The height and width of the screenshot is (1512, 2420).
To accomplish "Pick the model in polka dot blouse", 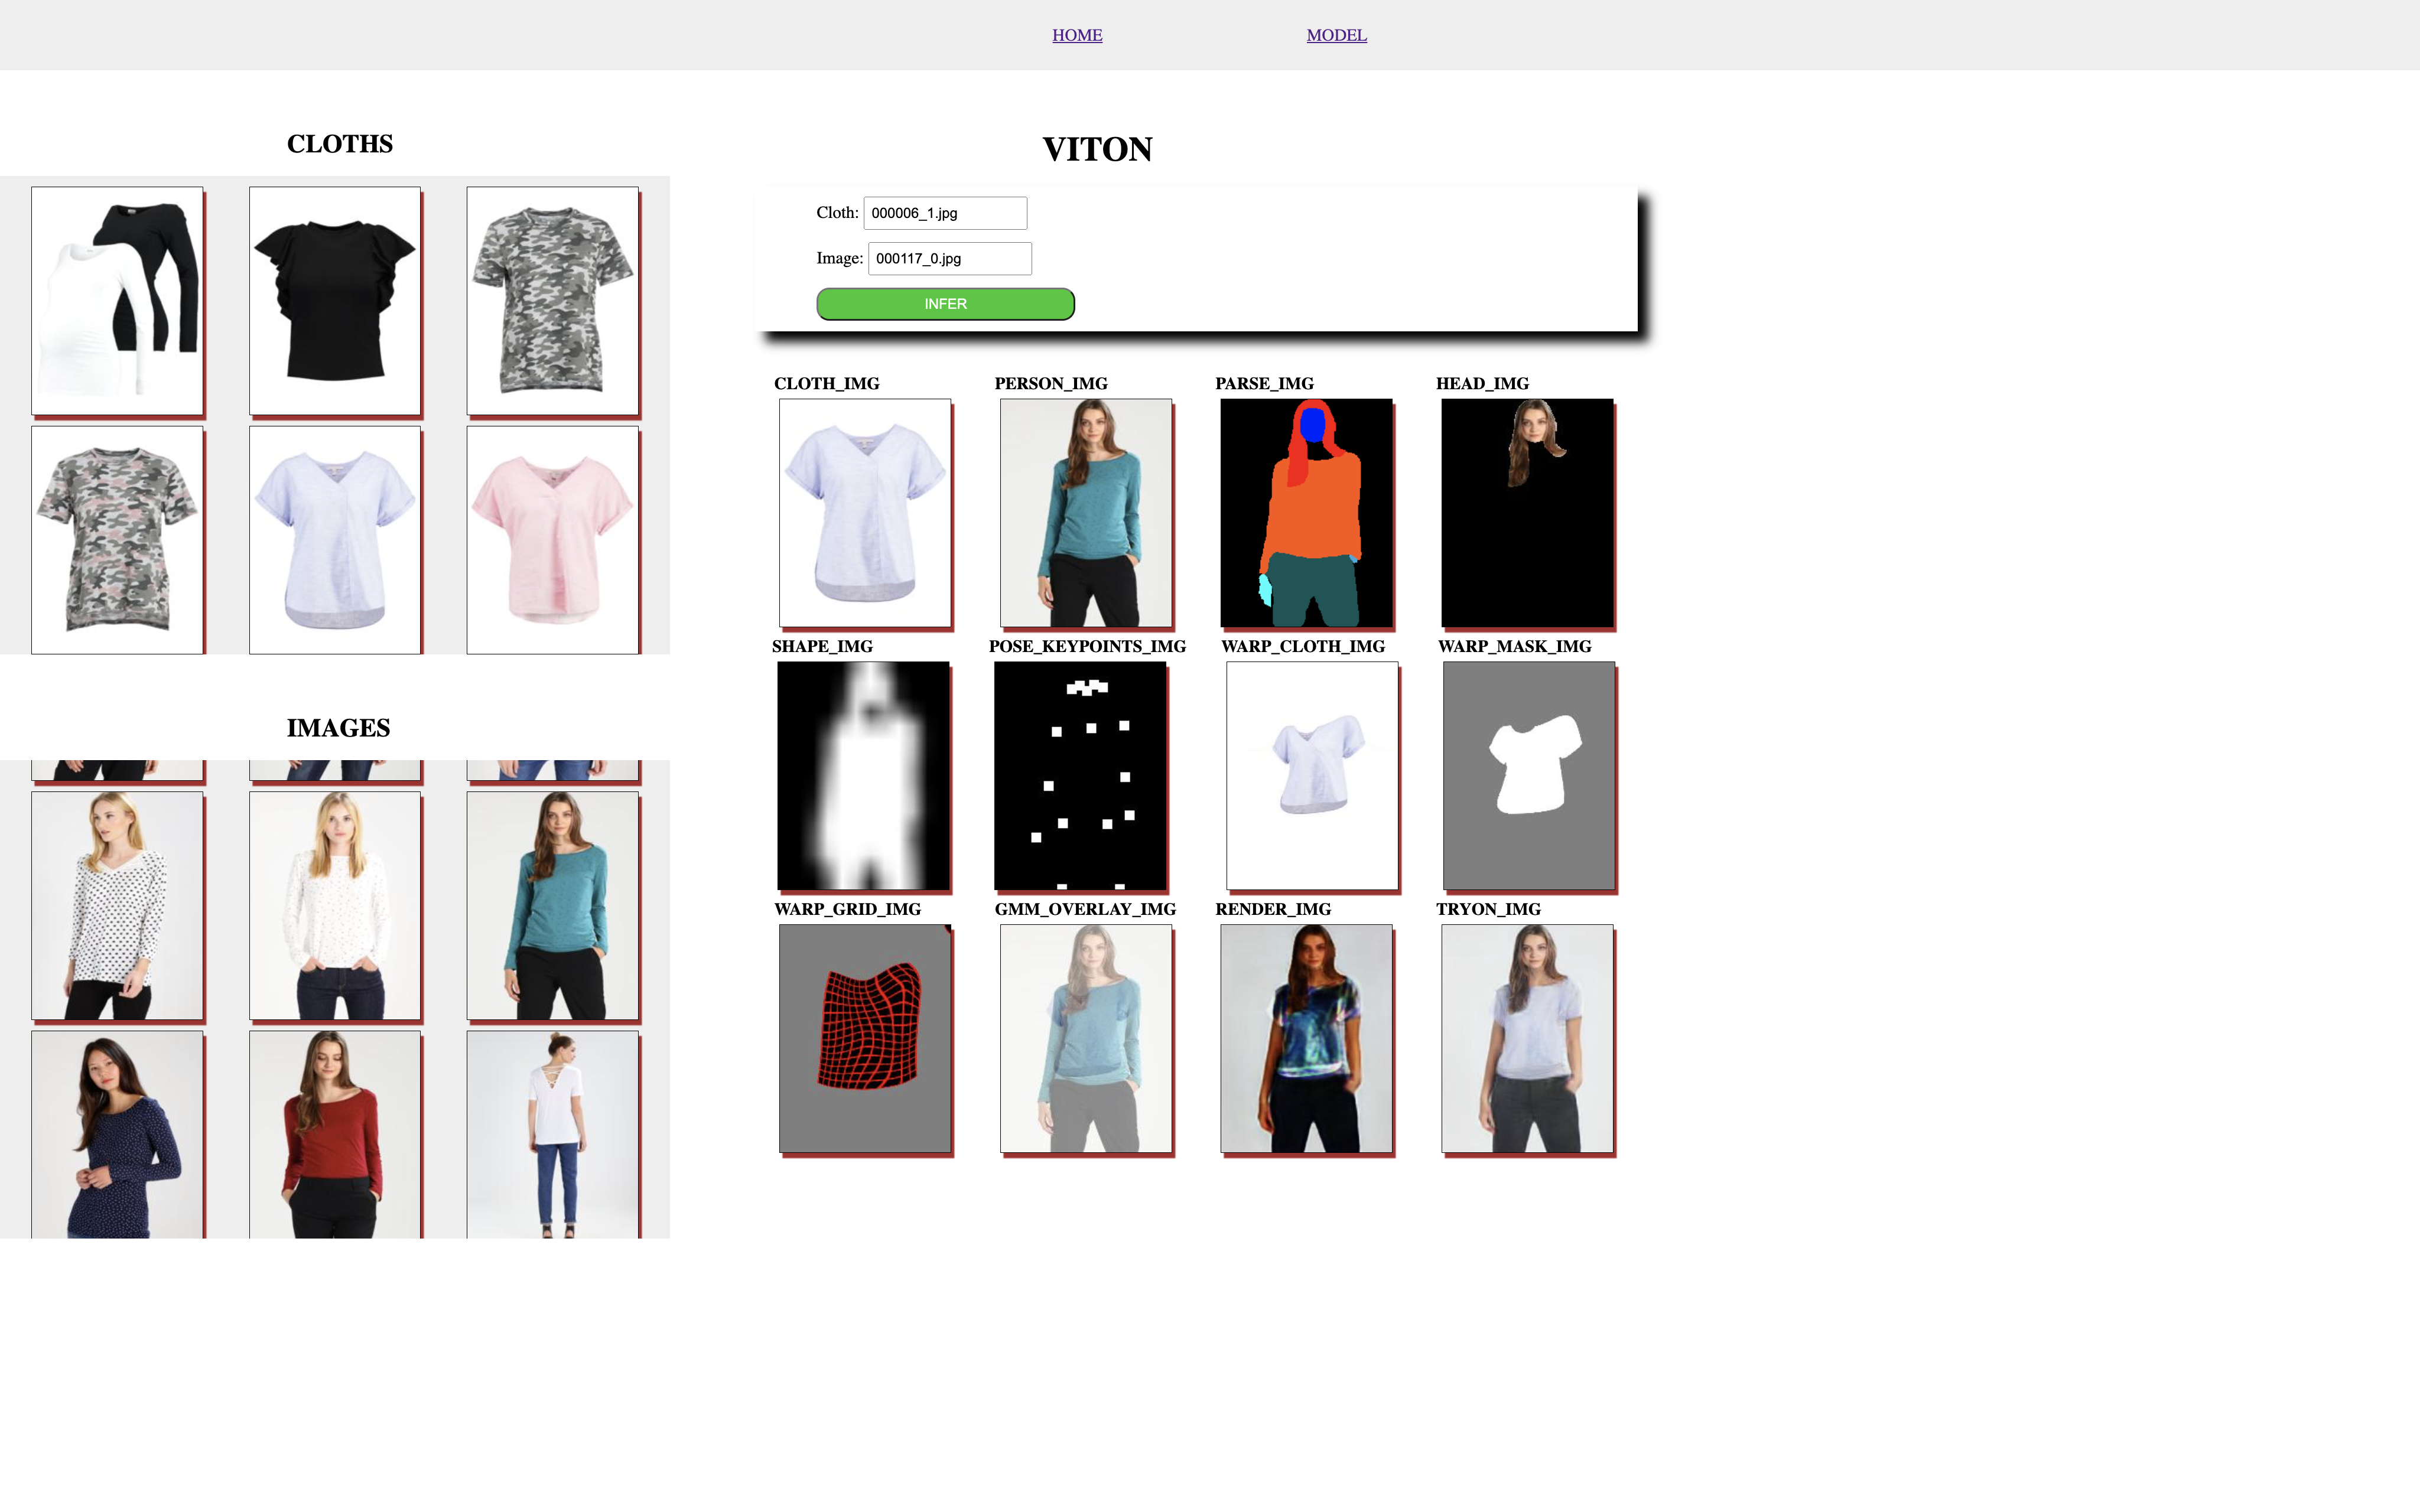I will pos(117,906).
